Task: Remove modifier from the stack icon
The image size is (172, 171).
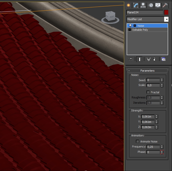Action: tap(155, 59)
